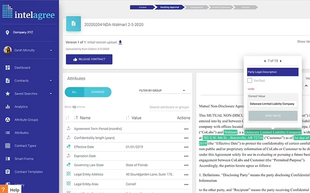Screen dimensions: 310x193
Task: Go to previous attribute in popup
Action: pyautogui.click(x=265, y=61)
